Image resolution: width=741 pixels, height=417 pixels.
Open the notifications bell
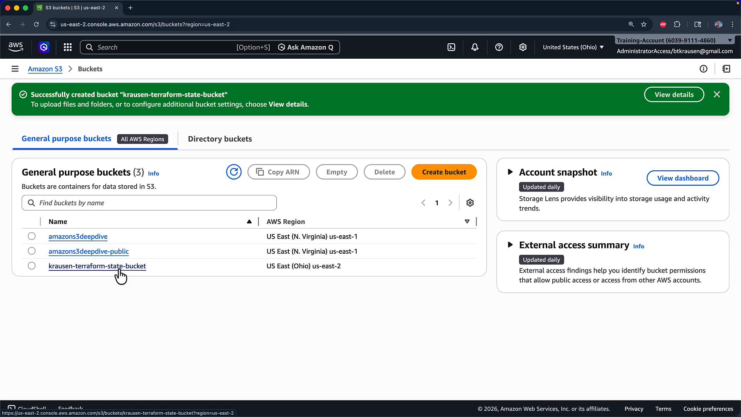(475, 47)
